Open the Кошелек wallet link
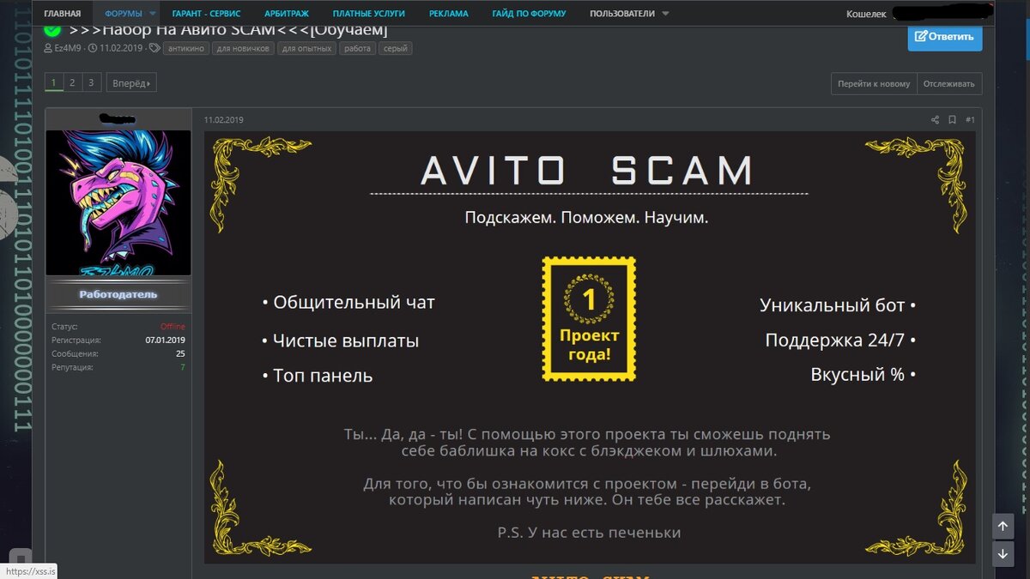This screenshot has height=579, width=1030. point(866,14)
